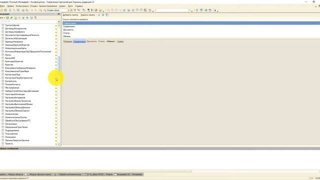The width and height of the screenshot is (320, 180).
Task: Select ЗначенияСвойствОбъектов in configuration tree
Action: point(17,45)
